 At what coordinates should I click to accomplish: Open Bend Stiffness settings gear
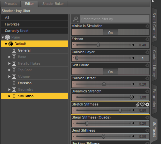pos(147,131)
